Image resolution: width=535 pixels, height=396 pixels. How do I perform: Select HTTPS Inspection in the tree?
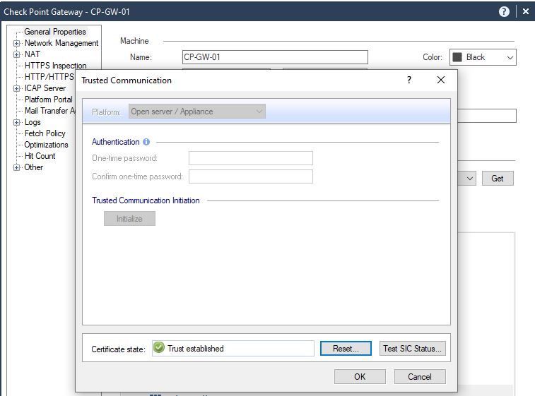(55, 66)
